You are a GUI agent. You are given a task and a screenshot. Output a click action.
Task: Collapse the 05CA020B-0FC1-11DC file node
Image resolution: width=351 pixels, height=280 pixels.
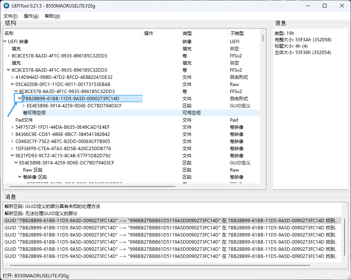coord(12,84)
